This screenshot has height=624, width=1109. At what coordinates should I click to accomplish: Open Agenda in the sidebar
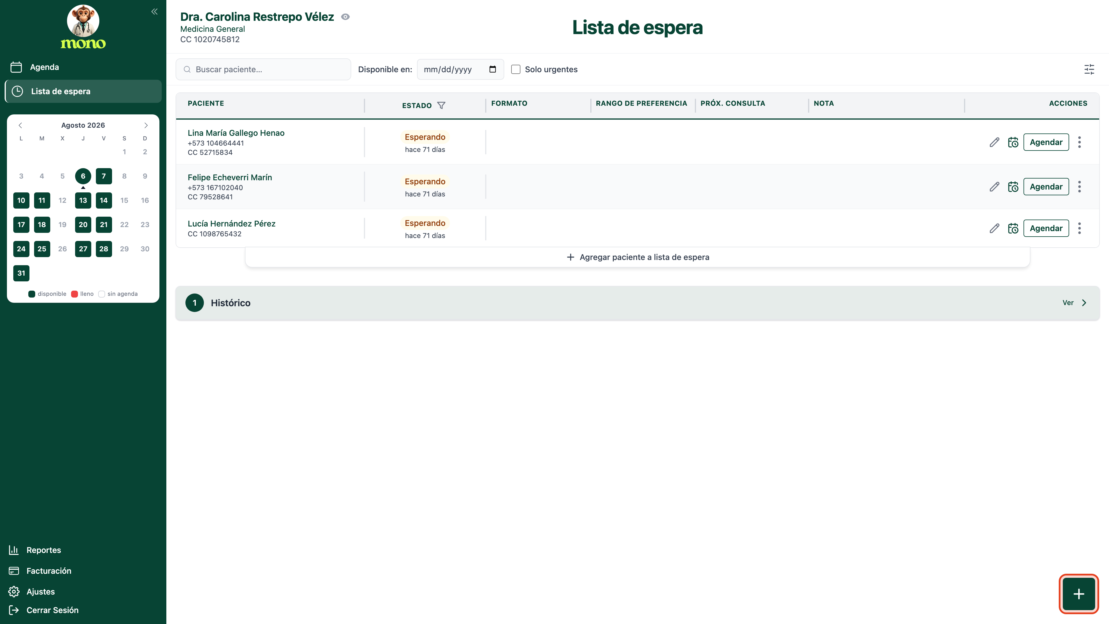click(x=83, y=67)
